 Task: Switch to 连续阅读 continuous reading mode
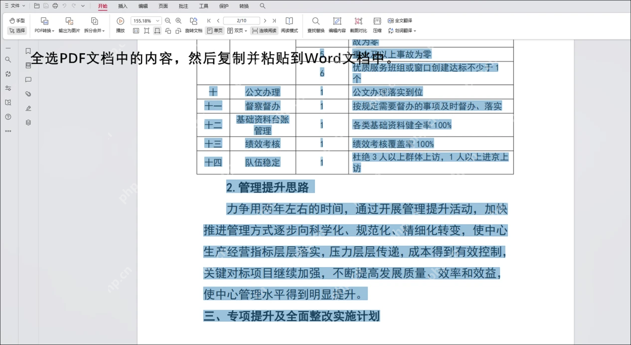[x=264, y=30]
